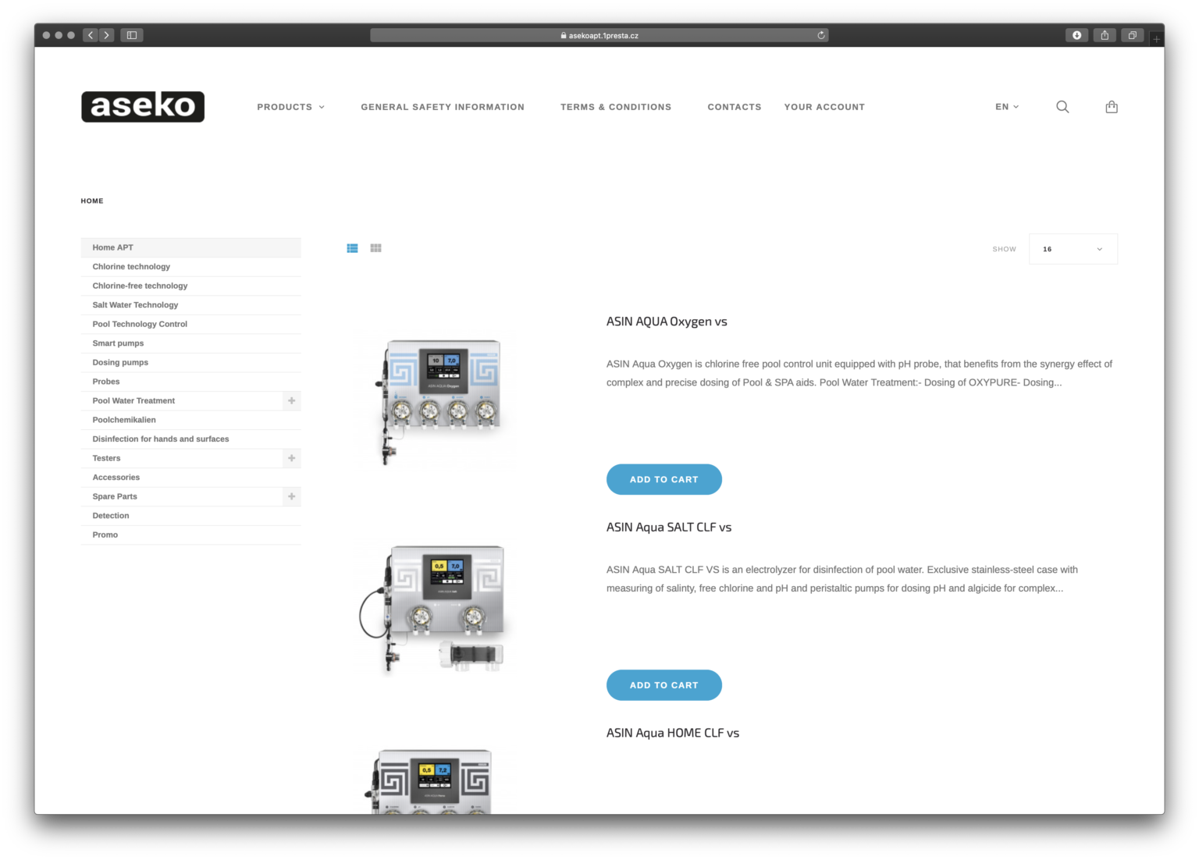Open the site search
The height and width of the screenshot is (860, 1199).
1062,106
